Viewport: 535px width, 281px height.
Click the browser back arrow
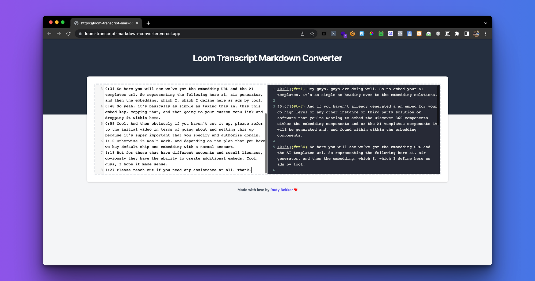(x=49, y=34)
